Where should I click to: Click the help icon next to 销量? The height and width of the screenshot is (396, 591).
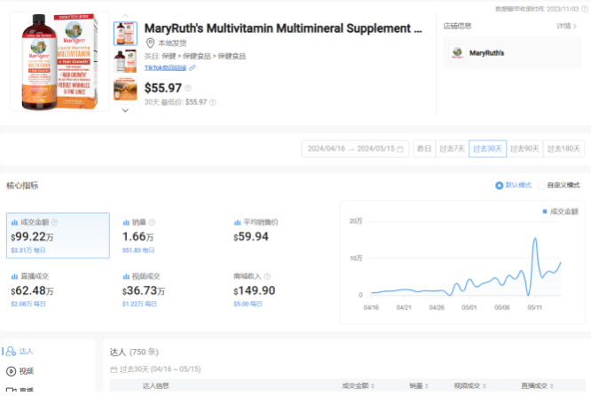click(152, 223)
